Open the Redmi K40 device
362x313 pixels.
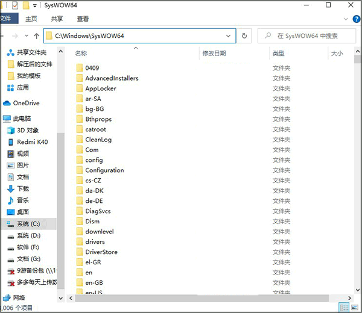tap(28, 142)
